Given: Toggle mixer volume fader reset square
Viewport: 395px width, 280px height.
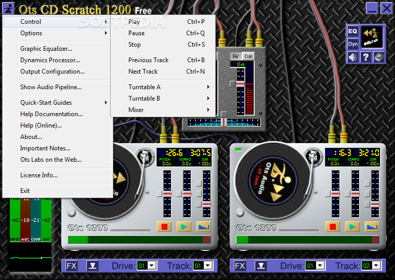Looking at the screenshot, I should pyautogui.click(x=232, y=84).
